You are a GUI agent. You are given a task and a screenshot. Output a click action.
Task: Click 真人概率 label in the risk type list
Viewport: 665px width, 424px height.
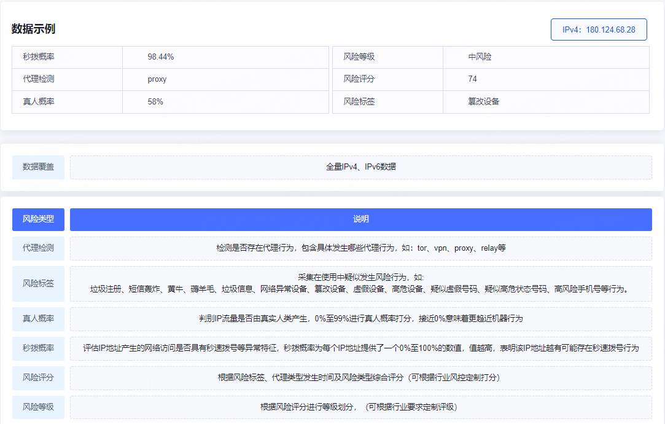tap(38, 319)
